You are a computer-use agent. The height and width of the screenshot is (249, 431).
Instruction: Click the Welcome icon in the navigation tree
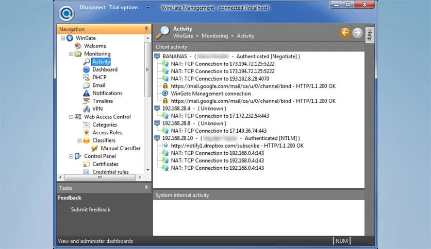click(x=78, y=46)
